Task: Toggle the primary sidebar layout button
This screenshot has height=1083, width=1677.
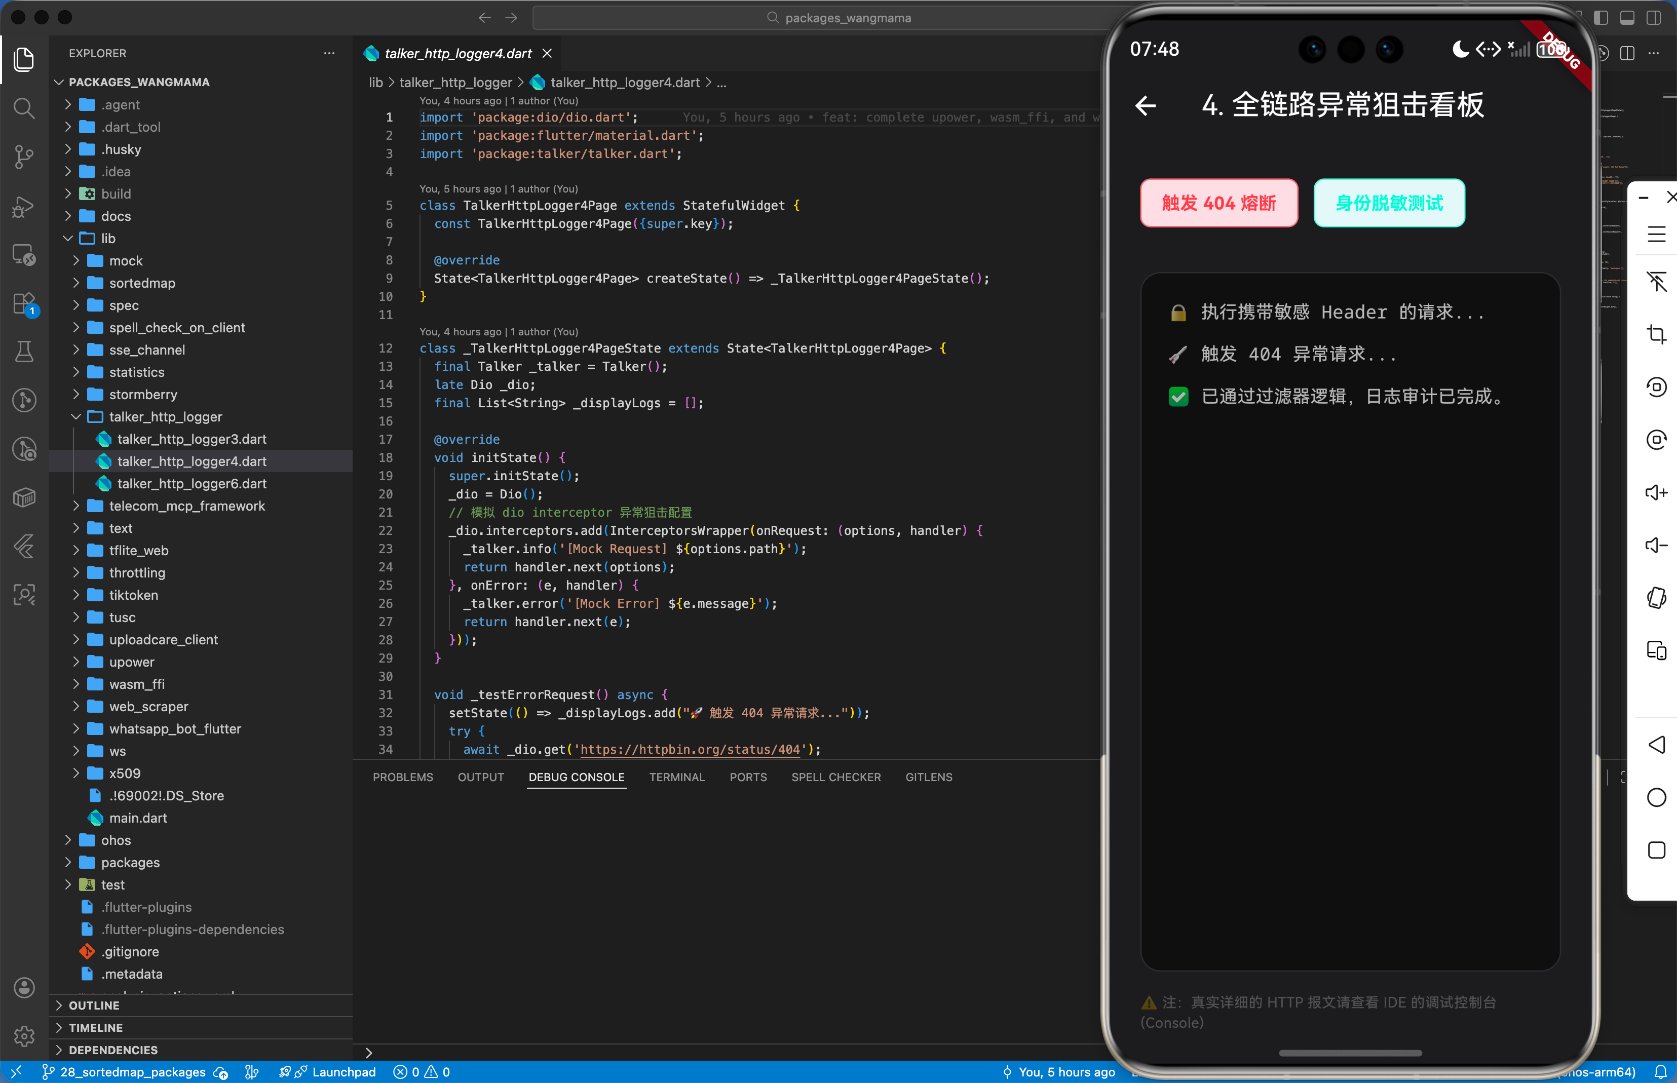Action: point(1601,18)
